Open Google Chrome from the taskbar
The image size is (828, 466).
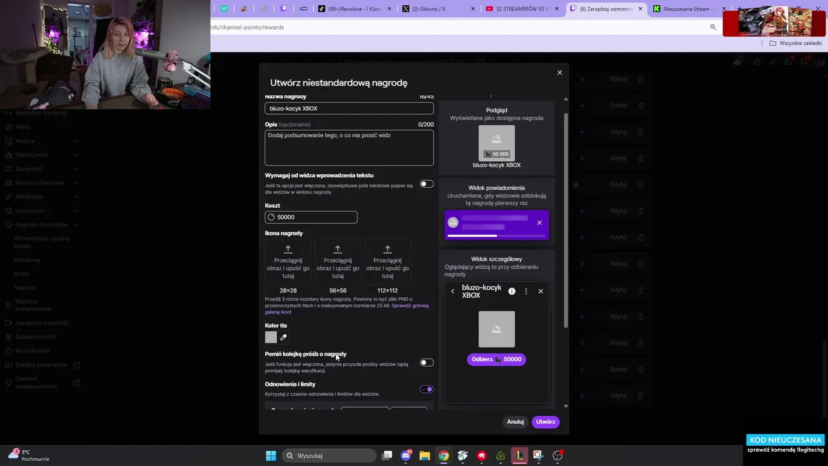click(443, 456)
